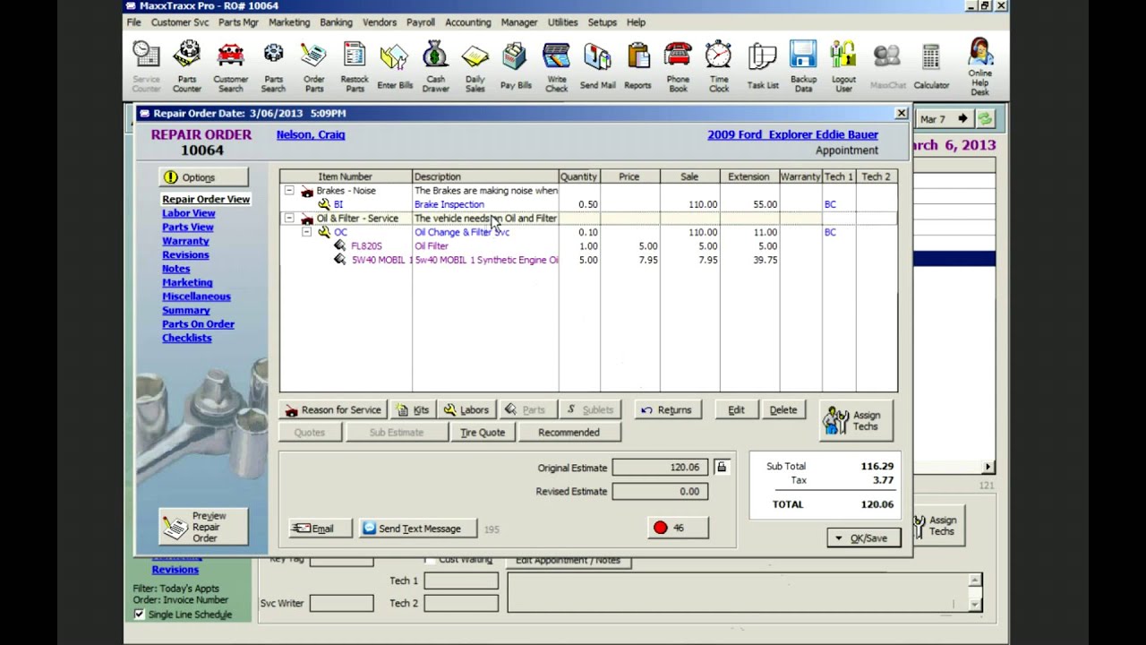View the Daily Sales icon

tap(475, 66)
